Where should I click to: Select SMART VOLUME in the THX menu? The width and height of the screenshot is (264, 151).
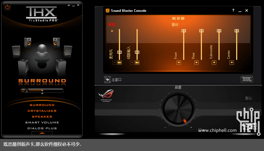click(x=42, y=122)
